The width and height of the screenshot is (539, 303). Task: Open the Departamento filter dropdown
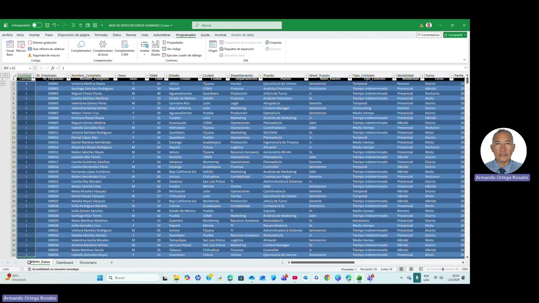(x=260, y=76)
